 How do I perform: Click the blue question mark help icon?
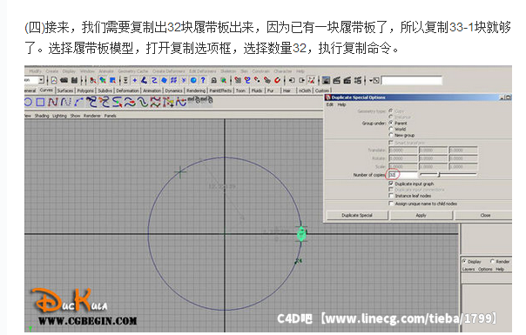(x=203, y=80)
